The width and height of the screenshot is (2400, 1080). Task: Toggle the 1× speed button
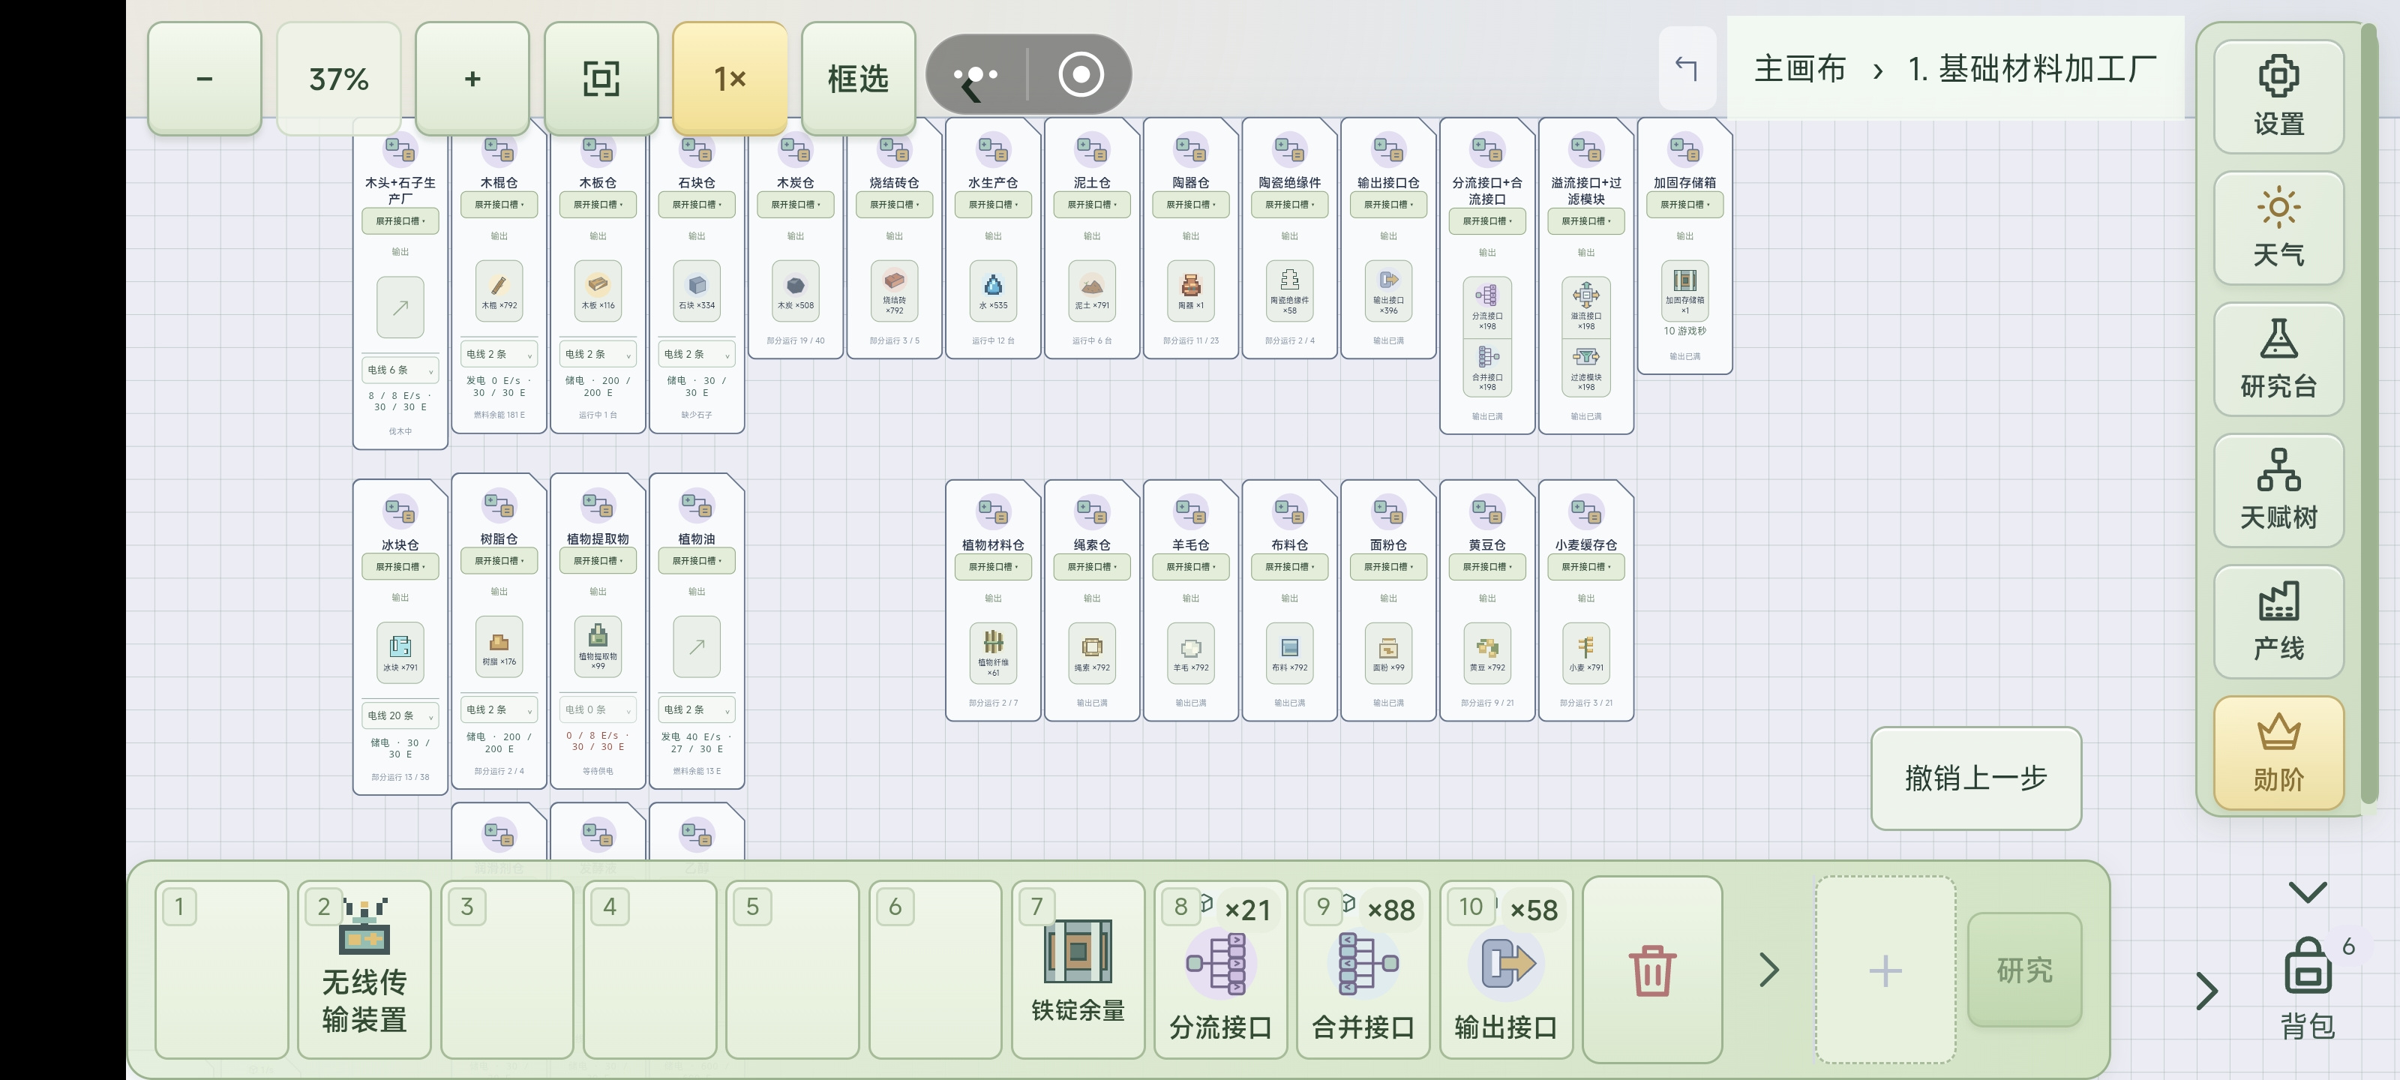pyautogui.click(x=730, y=78)
